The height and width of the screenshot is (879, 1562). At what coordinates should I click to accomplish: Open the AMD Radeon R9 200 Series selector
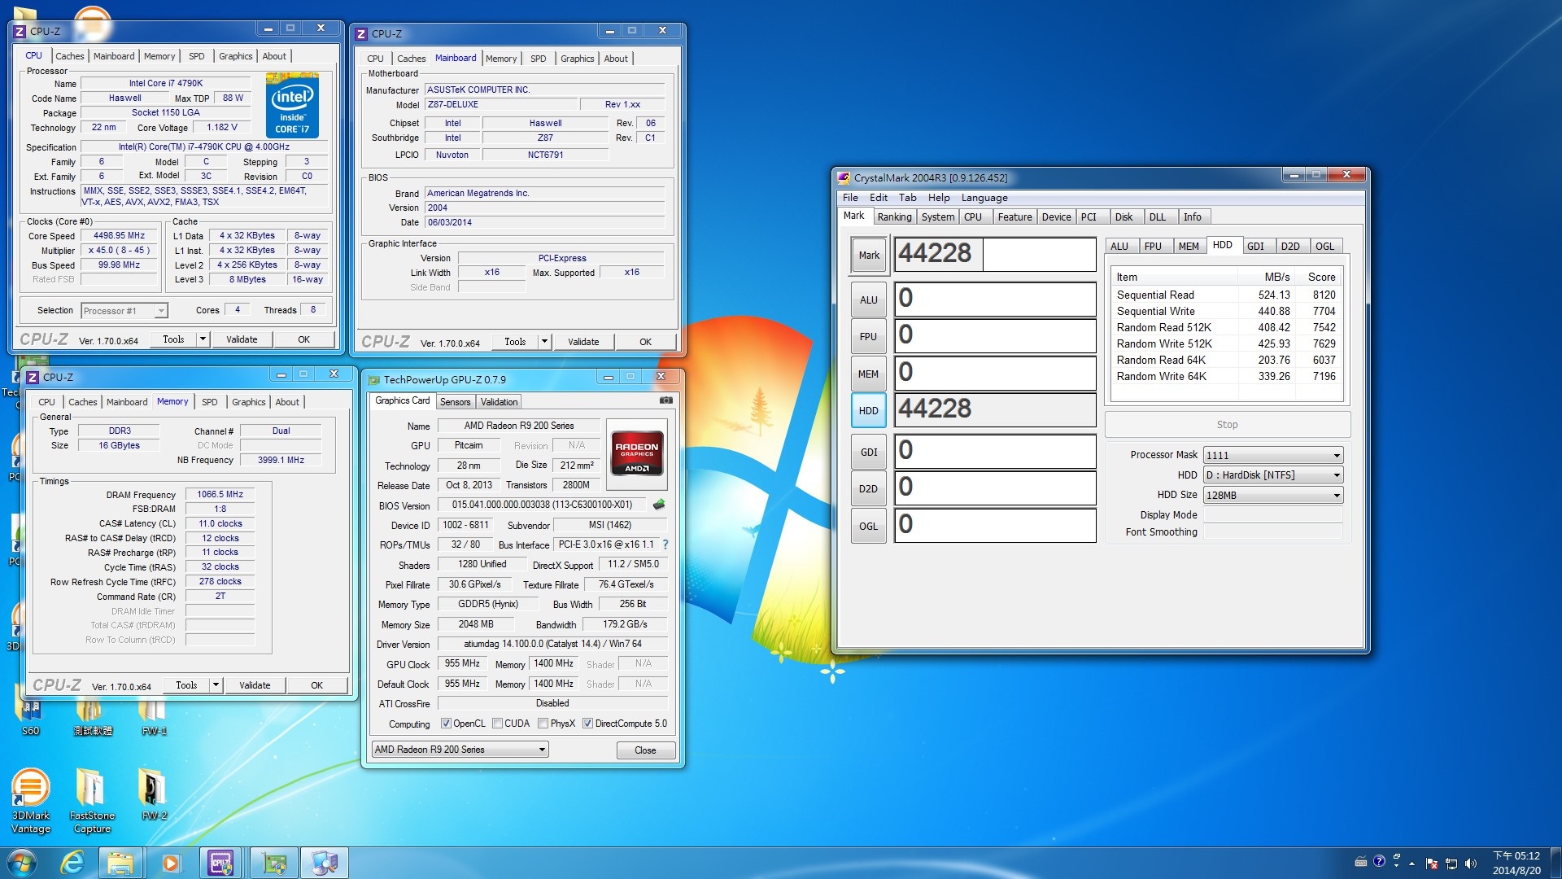click(x=460, y=750)
